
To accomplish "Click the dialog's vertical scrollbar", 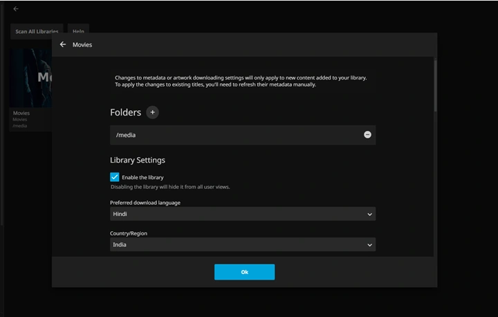I will pos(435,85).
